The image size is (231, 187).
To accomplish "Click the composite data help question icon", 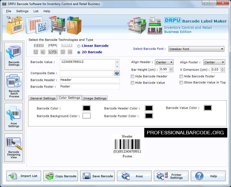I will 117,73.
